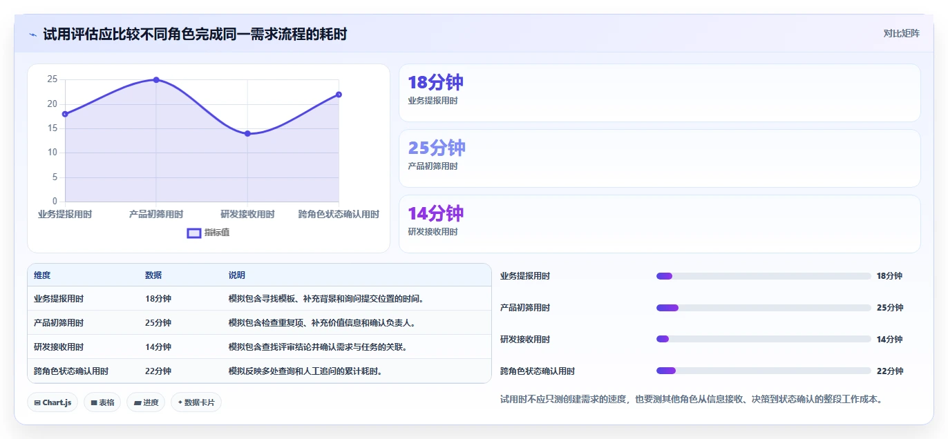This screenshot has height=439, width=948.
Task: Click the Chart.js tag chip
Action: (x=53, y=402)
